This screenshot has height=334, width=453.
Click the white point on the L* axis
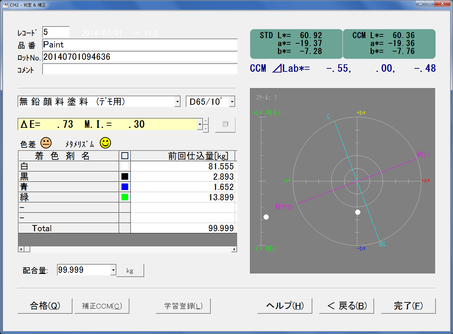tap(266, 217)
